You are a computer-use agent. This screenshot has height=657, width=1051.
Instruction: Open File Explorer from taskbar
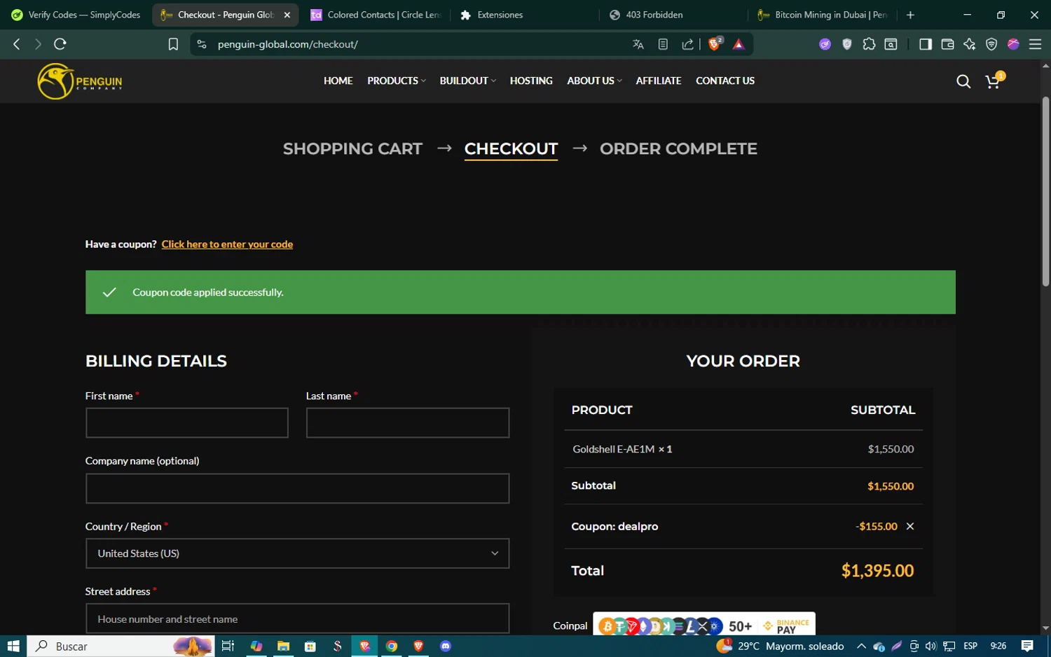coord(283,646)
